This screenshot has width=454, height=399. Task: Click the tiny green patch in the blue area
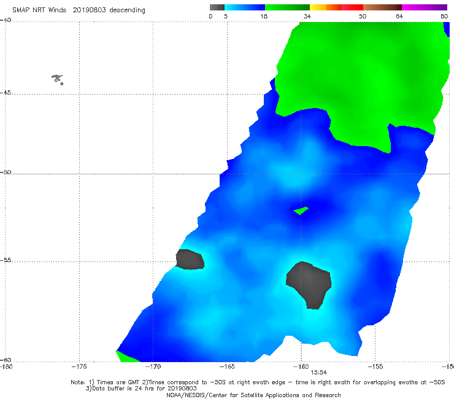coord(301,211)
